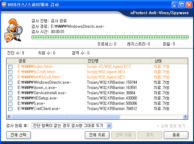Click the 치료 수: 0 counter

click(47, 53)
